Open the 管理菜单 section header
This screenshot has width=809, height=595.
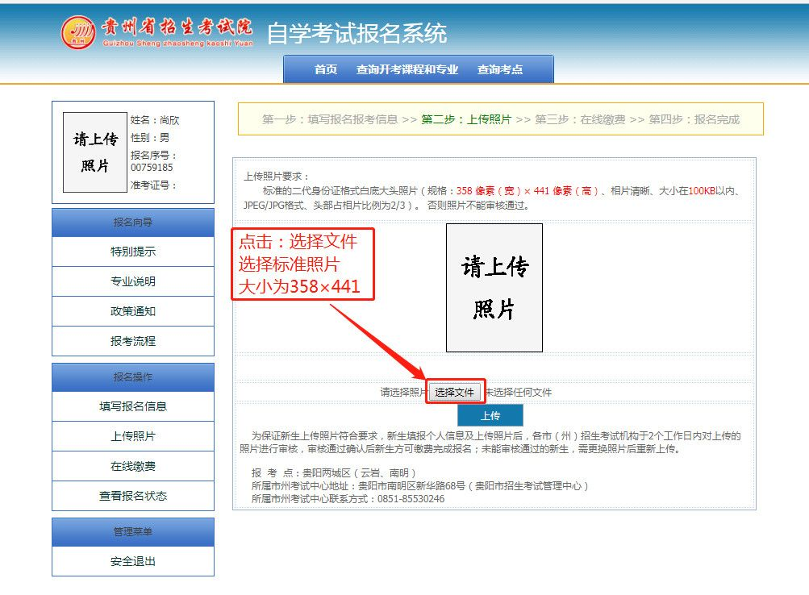pyautogui.click(x=132, y=531)
